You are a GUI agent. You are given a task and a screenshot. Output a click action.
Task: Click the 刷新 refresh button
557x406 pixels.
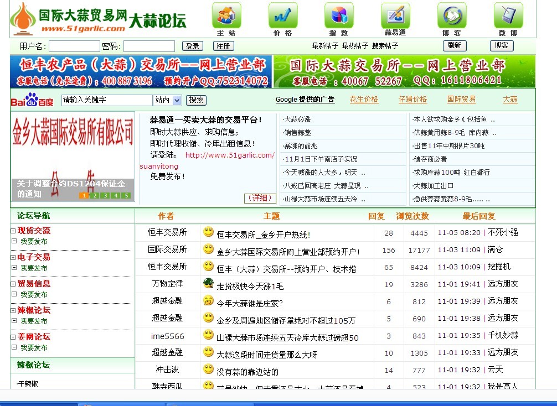click(x=455, y=45)
